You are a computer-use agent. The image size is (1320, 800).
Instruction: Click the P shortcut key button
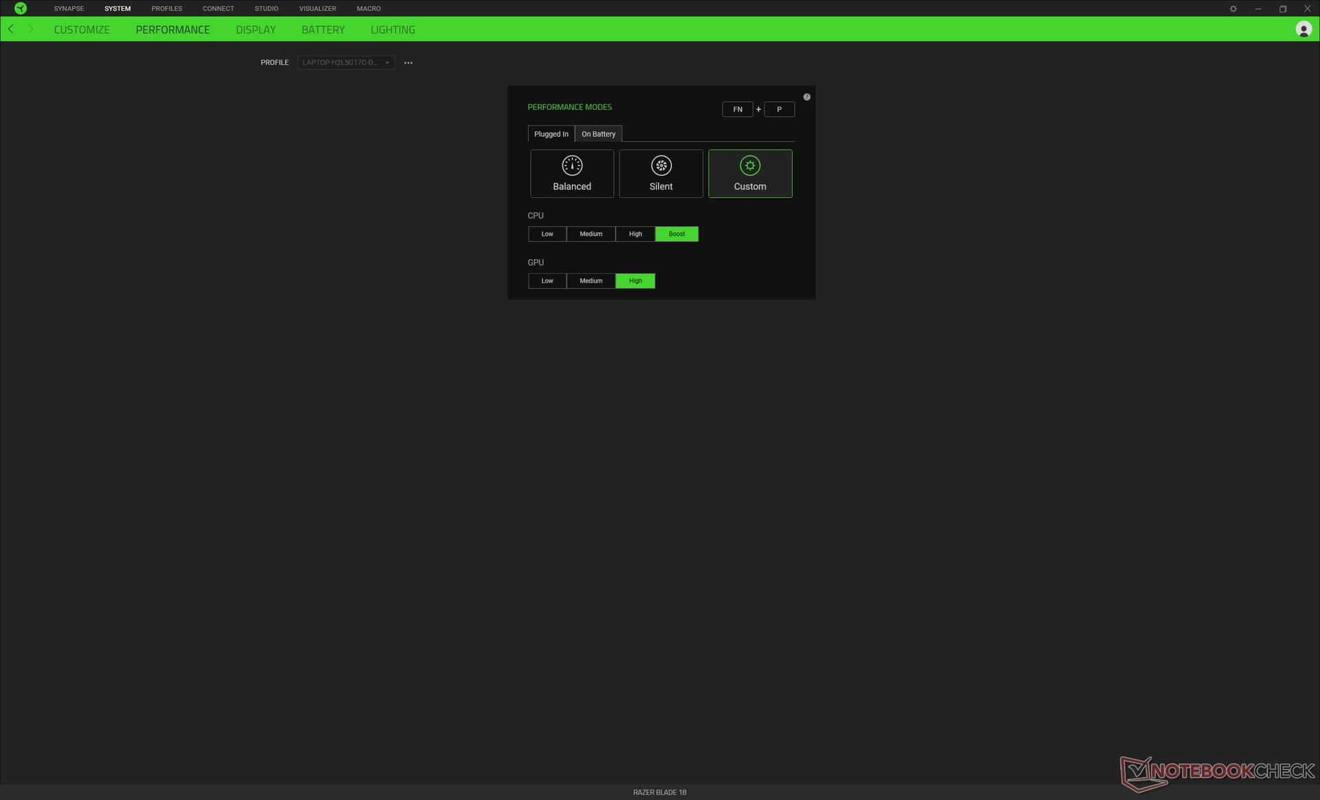click(x=779, y=109)
